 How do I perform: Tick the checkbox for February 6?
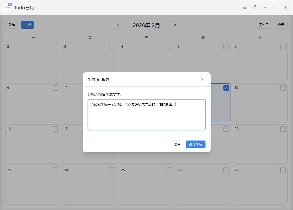coord(283,47)
